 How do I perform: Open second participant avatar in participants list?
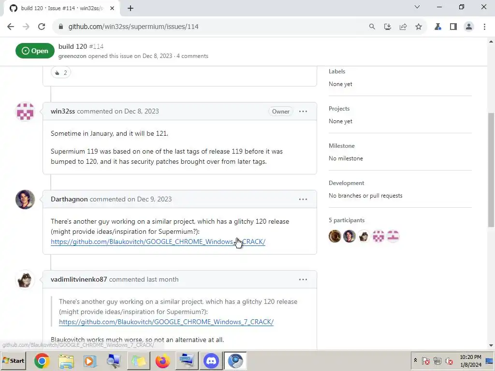[x=349, y=236]
